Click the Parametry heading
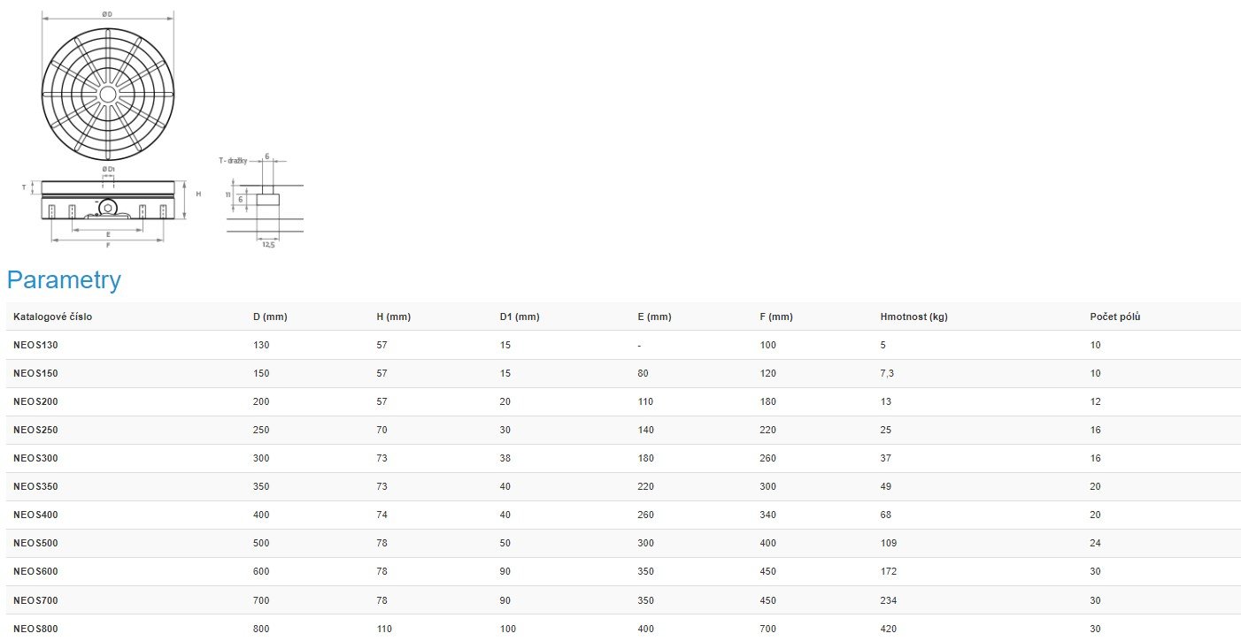1241x641 pixels. point(64,280)
